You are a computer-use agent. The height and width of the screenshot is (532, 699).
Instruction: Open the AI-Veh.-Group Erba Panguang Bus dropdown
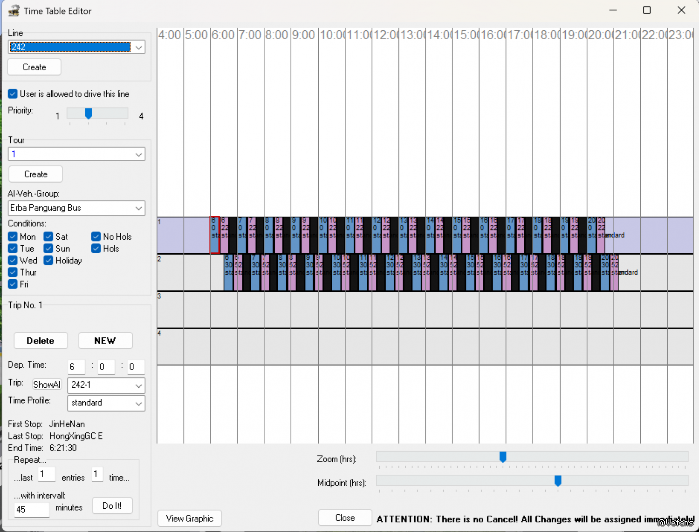click(x=138, y=208)
